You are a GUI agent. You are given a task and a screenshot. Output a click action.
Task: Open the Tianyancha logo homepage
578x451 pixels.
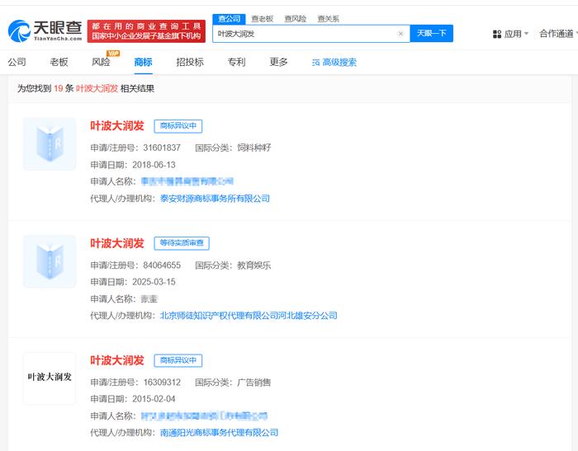(x=45, y=31)
